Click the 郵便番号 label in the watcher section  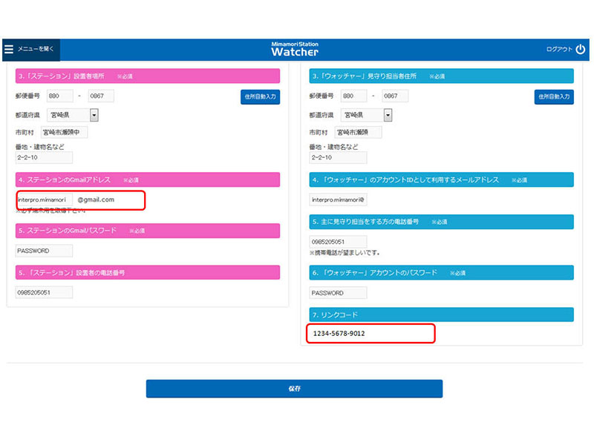click(x=322, y=96)
